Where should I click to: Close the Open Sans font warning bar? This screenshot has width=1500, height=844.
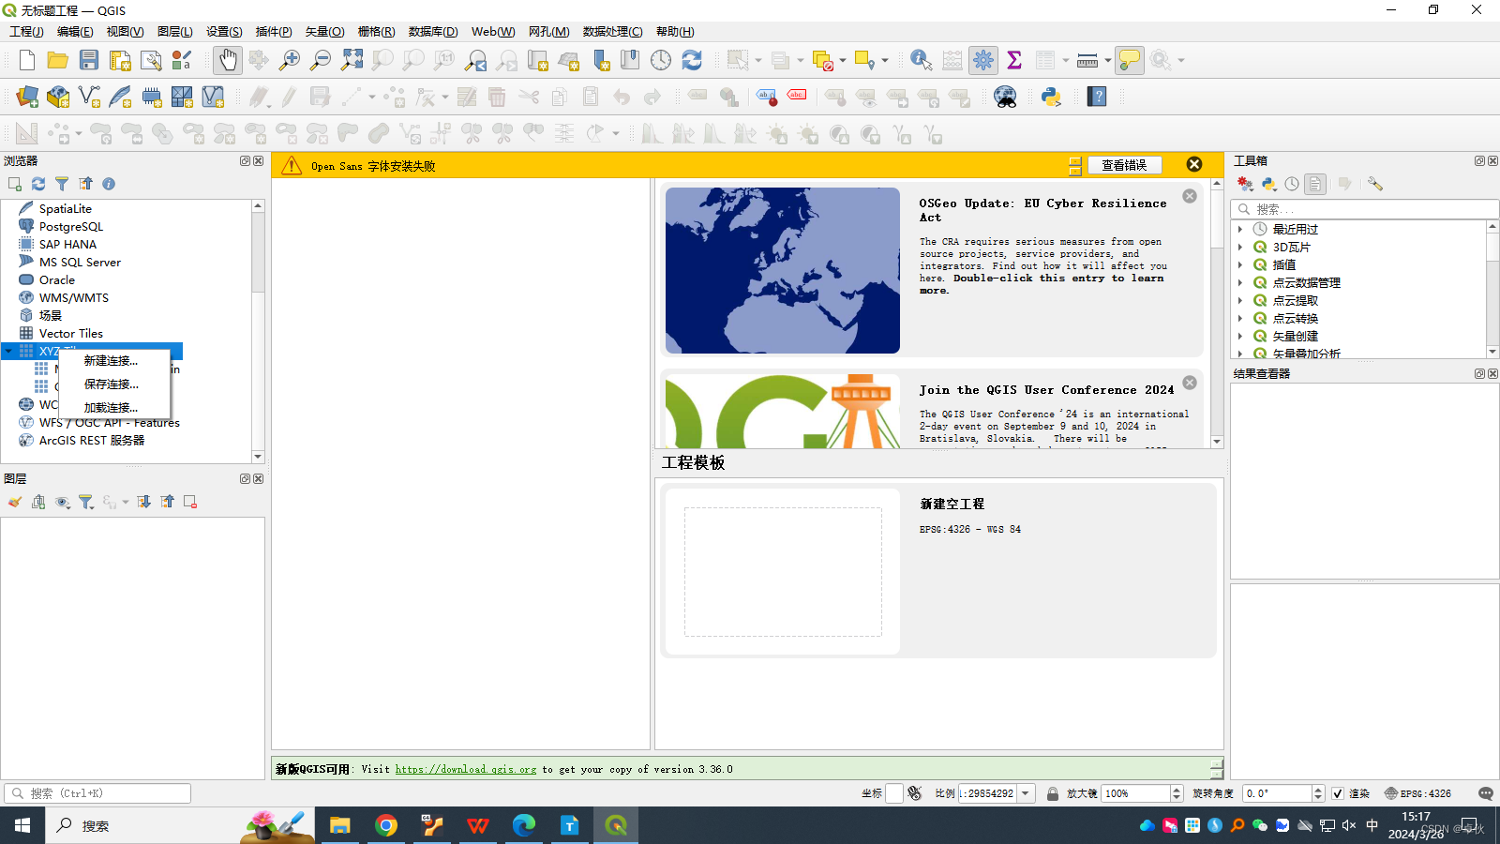[x=1194, y=165]
